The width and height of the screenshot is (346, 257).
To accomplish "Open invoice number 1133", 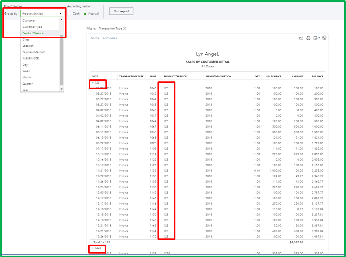I will coord(153,176).
